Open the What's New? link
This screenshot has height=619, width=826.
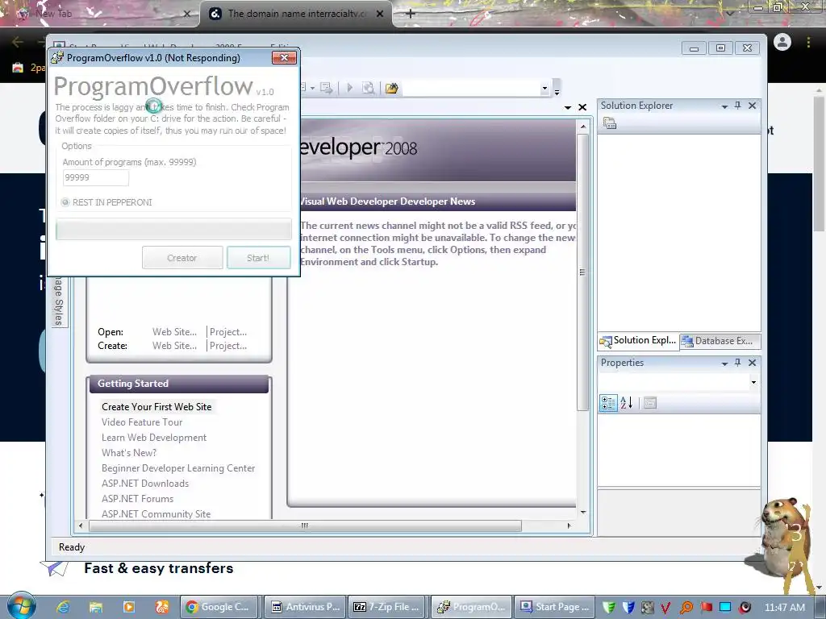coord(129,453)
